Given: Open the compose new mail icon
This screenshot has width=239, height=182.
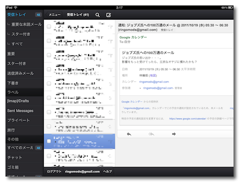Looking at the screenshot, I should point(109,15).
